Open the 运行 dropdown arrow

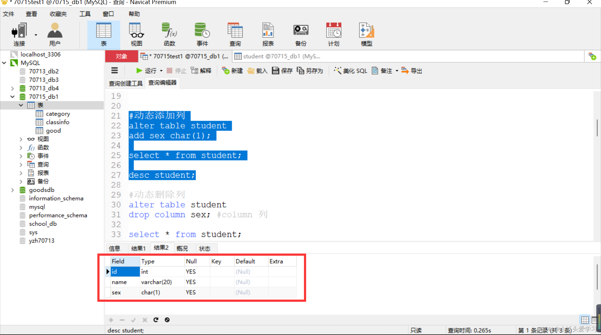click(161, 71)
